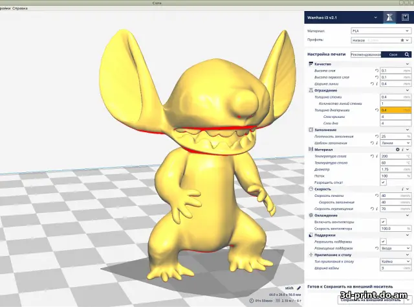Click the Высота слоя input field
This screenshot has height=307, width=414.
[395, 71]
